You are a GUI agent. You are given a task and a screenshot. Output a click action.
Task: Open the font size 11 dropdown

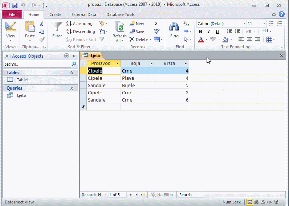(x=264, y=24)
